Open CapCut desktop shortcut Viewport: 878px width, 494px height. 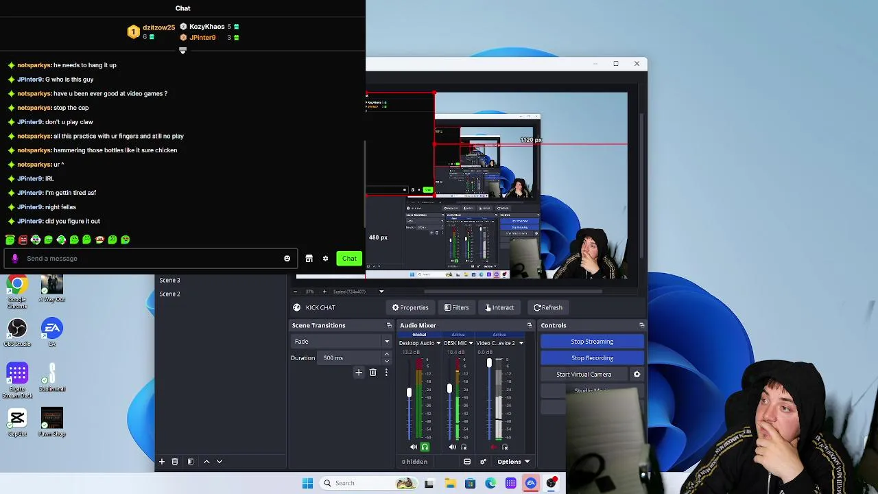tap(17, 423)
